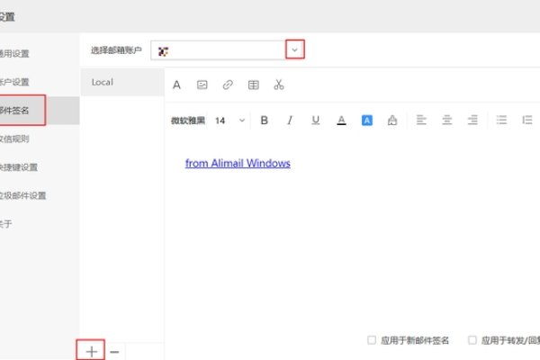Insert a bulleted list
Viewport: 540px width, 360px height.
pyautogui.click(x=501, y=120)
